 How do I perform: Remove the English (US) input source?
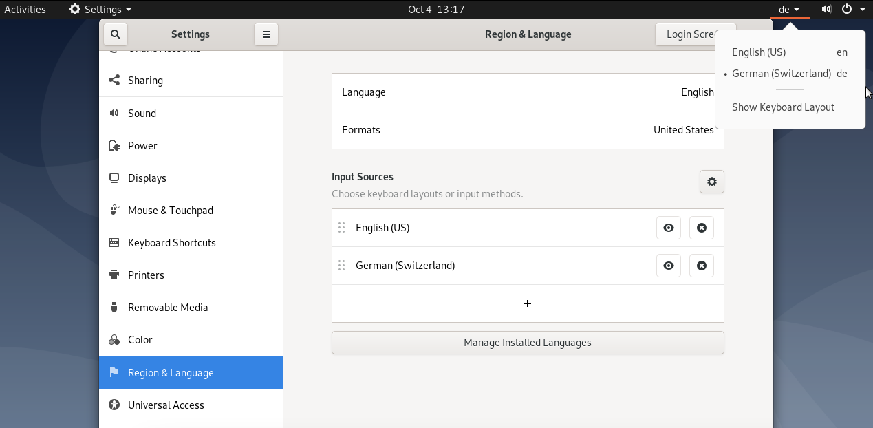[701, 227]
